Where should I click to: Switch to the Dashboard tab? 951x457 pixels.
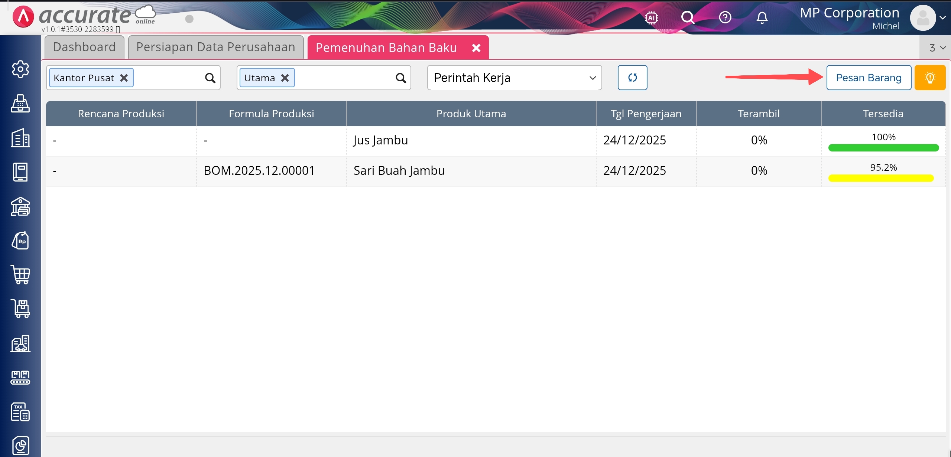pyautogui.click(x=84, y=47)
